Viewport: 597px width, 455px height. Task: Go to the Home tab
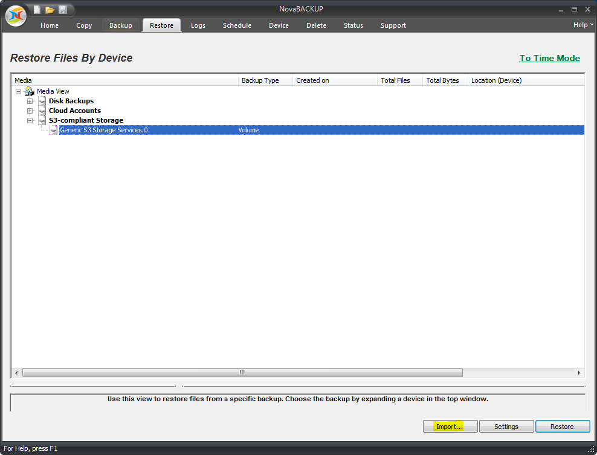pos(50,25)
